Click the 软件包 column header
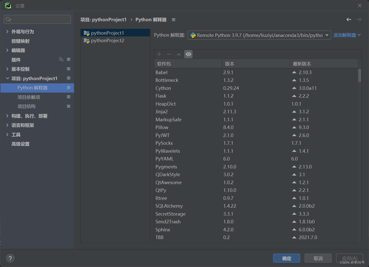Image resolution: width=369 pixels, height=267 pixels. point(188,64)
